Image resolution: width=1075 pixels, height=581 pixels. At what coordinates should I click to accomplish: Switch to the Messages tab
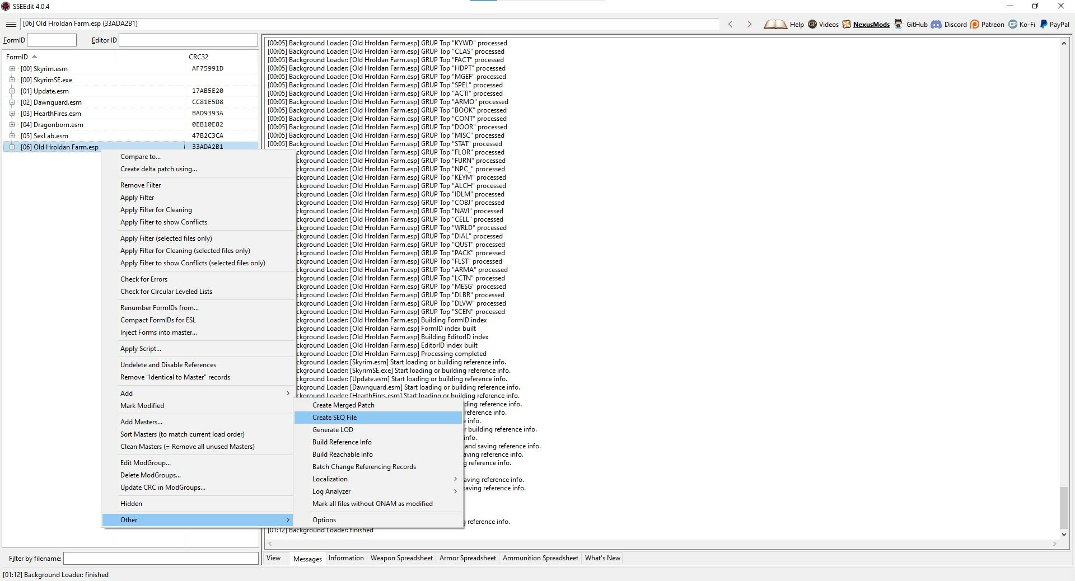click(307, 559)
